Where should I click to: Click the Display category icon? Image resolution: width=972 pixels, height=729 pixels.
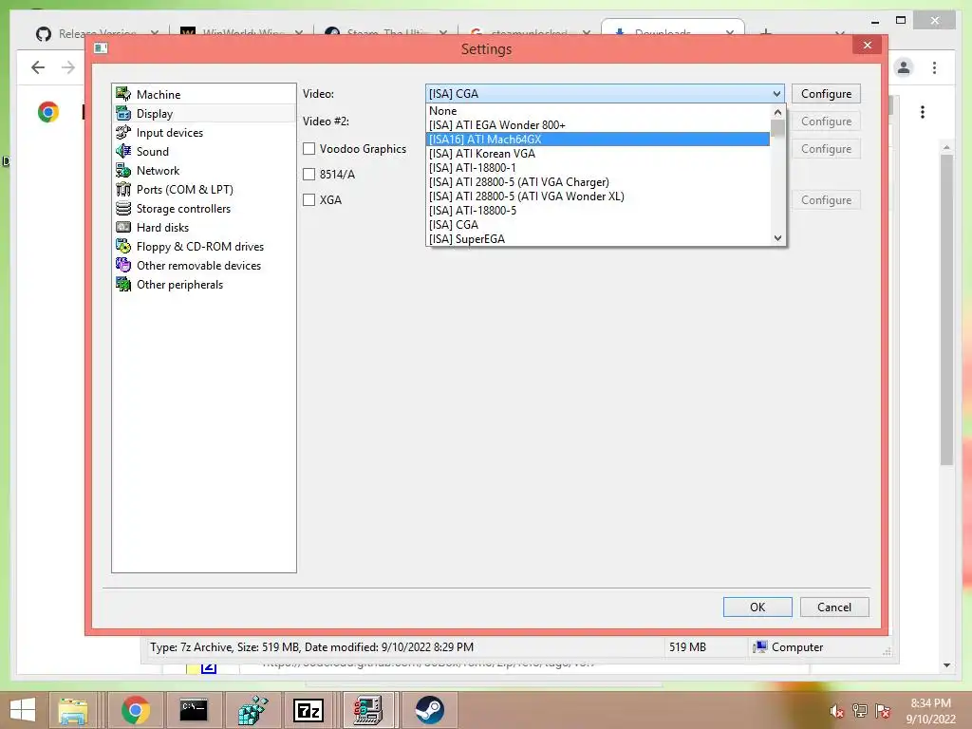tap(123, 114)
